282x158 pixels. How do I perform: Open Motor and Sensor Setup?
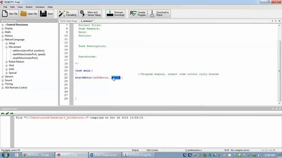[90, 14]
